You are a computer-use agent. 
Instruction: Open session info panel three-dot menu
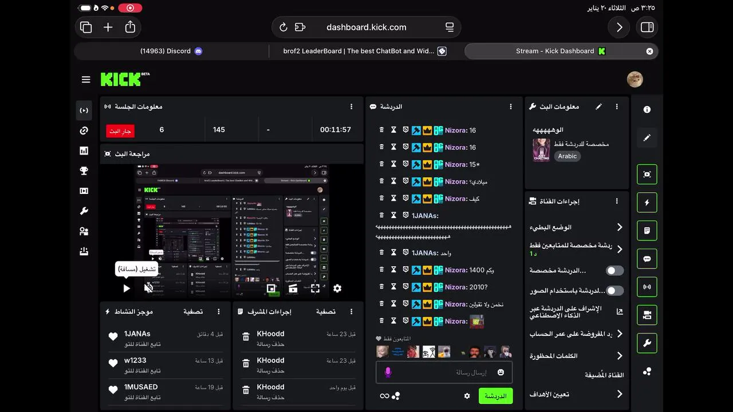click(x=352, y=106)
